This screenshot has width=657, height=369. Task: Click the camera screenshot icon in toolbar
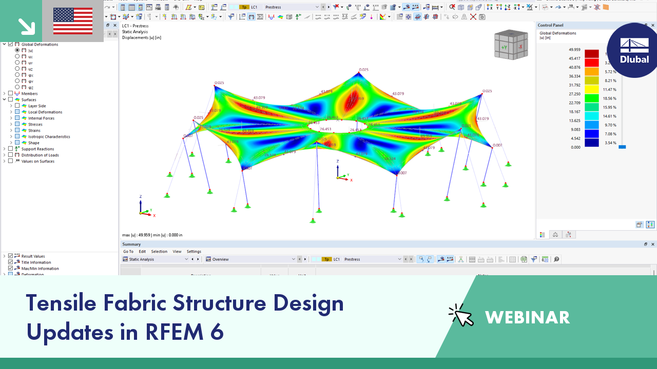pyautogui.click(x=482, y=16)
